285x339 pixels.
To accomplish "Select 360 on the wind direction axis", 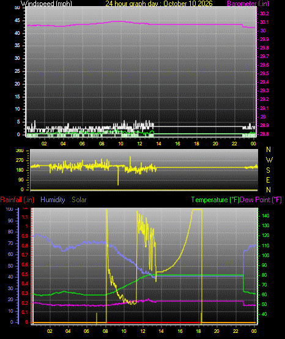I will click(x=20, y=151).
